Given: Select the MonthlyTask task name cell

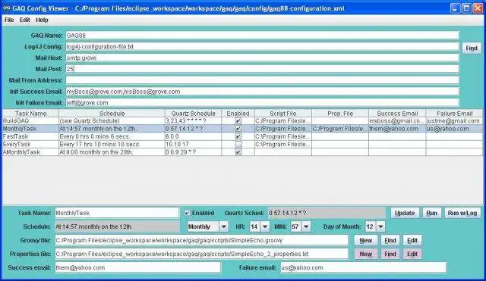Looking at the screenshot, I should click(30, 129).
